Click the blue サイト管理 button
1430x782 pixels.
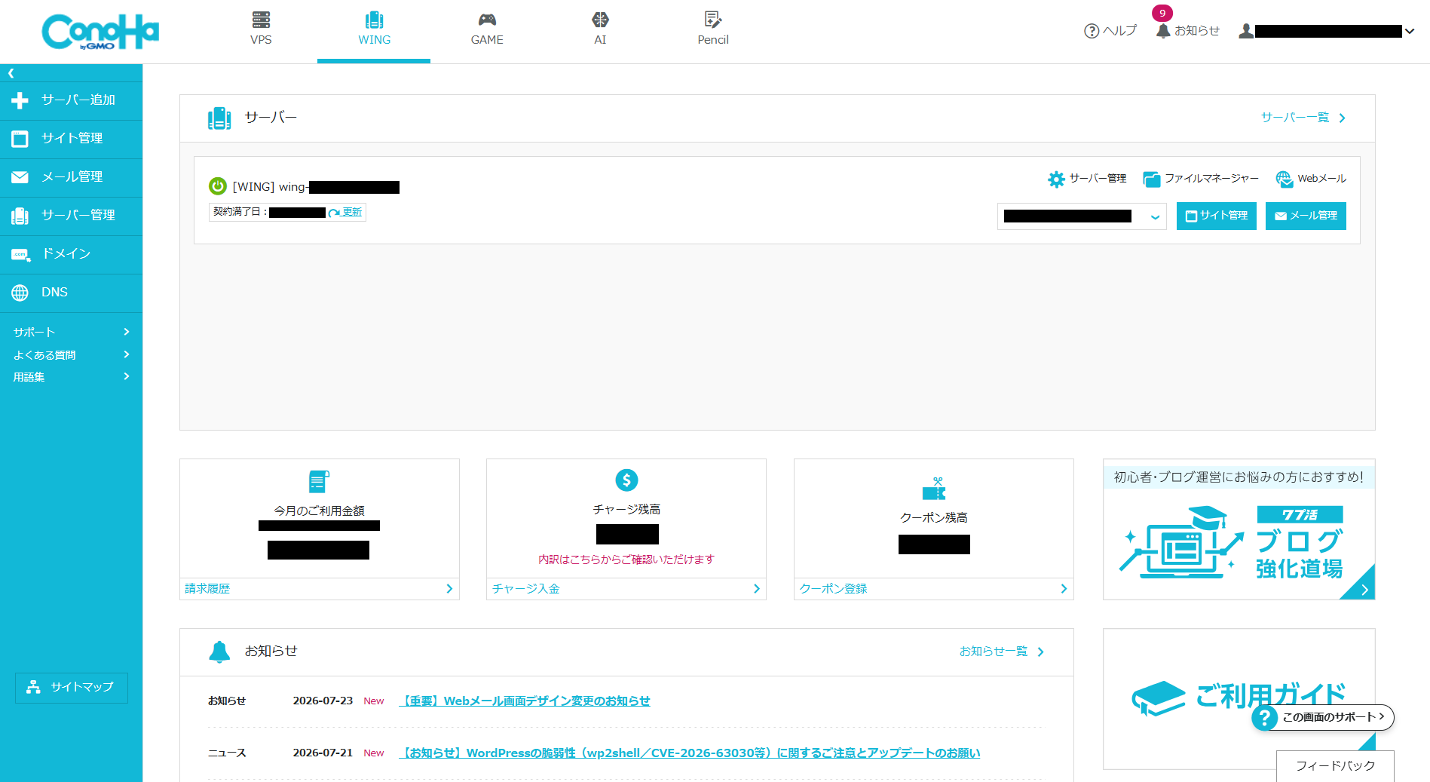[x=1217, y=216]
